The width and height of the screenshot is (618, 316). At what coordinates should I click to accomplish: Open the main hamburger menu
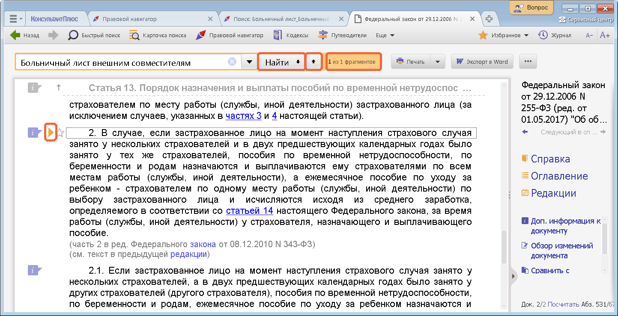coord(15,19)
